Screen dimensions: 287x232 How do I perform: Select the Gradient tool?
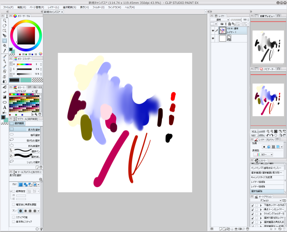(4, 97)
